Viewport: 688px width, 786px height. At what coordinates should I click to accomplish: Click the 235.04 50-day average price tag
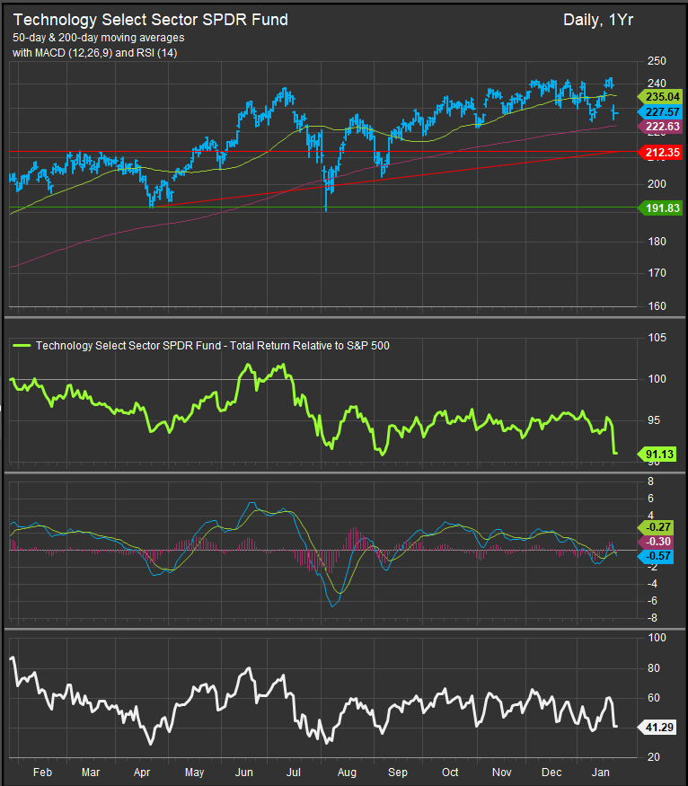659,97
